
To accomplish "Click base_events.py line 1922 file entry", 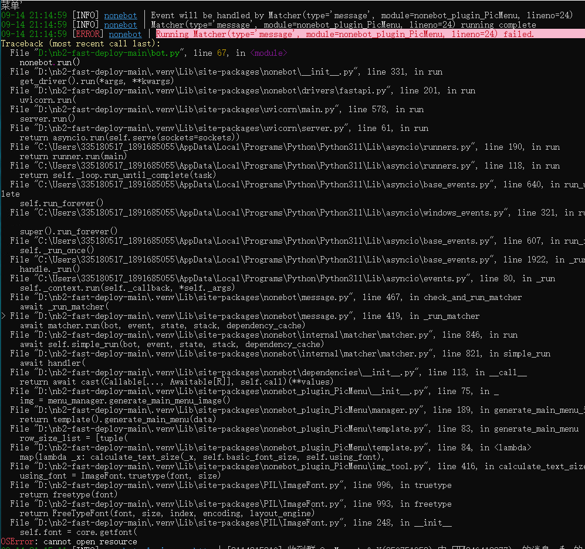I will 297,260.
